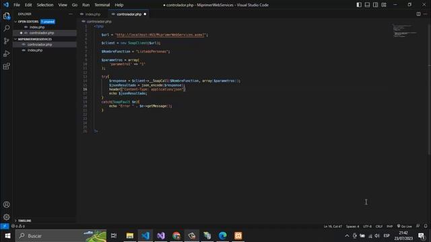The width and height of the screenshot is (431, 242).
Task: Toggle the secondary side bar layout icon
Action: (x=376, y=5)
